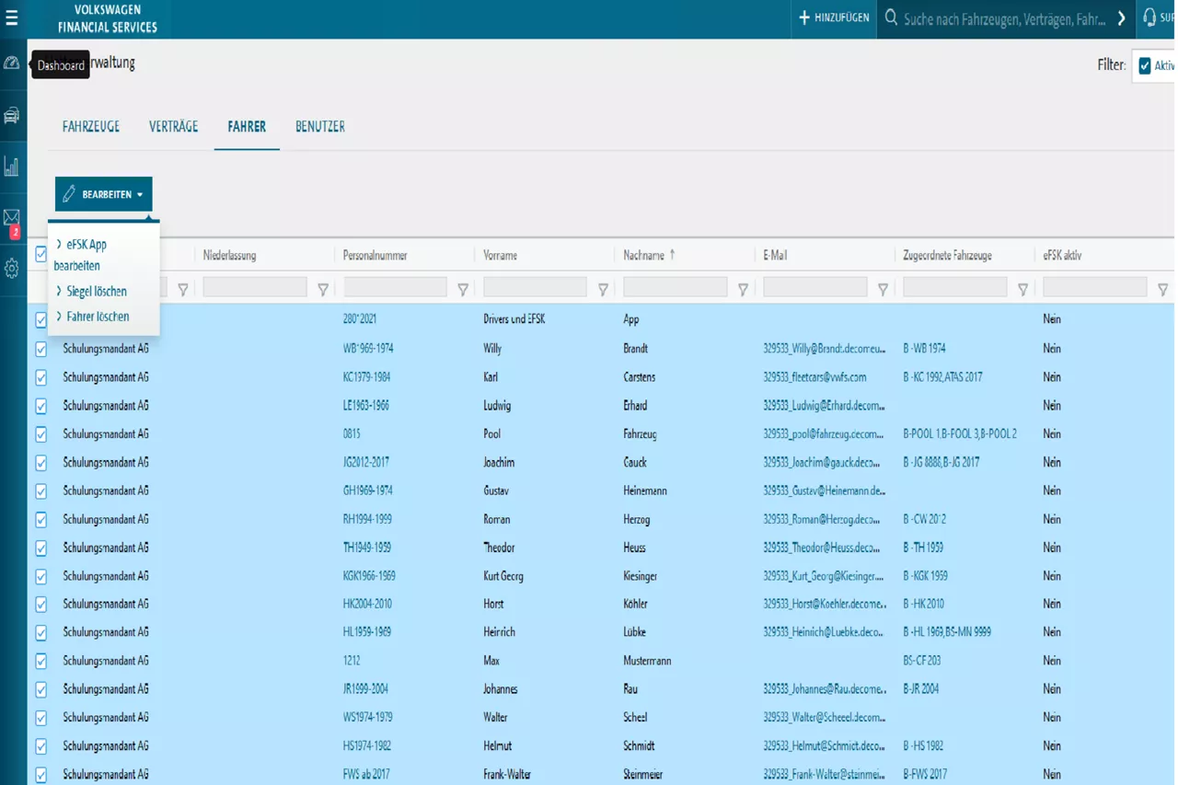Image resolution: width=1178 pixels, height=785 pixels.
Task: Click the search magnifier icon
Action: [891, 18]
